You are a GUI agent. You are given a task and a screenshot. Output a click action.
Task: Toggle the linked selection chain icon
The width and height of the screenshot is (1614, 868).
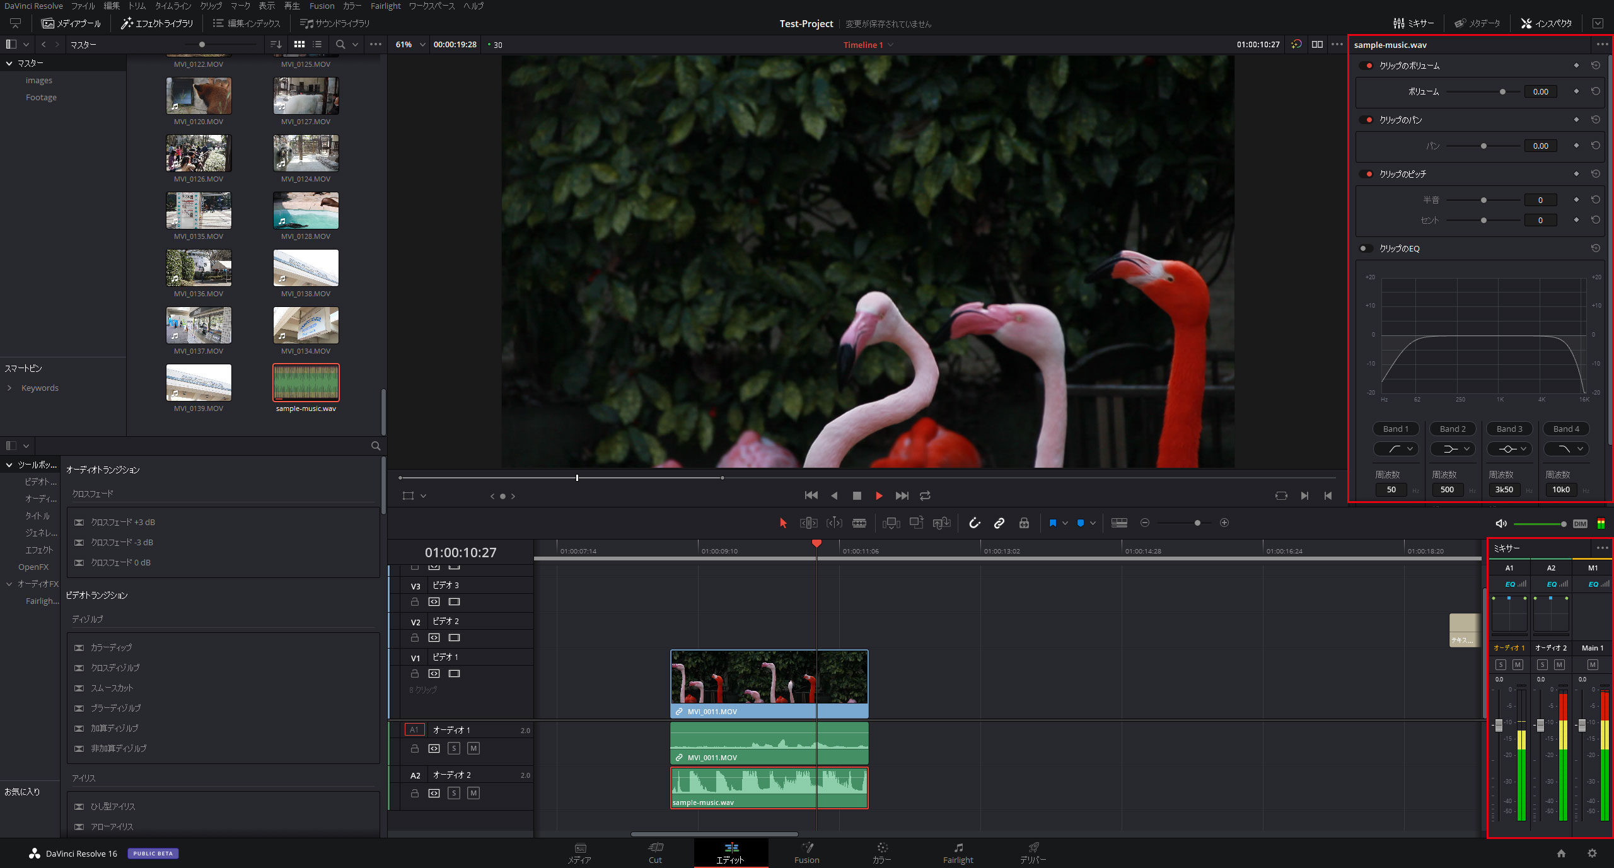[999, 523]
